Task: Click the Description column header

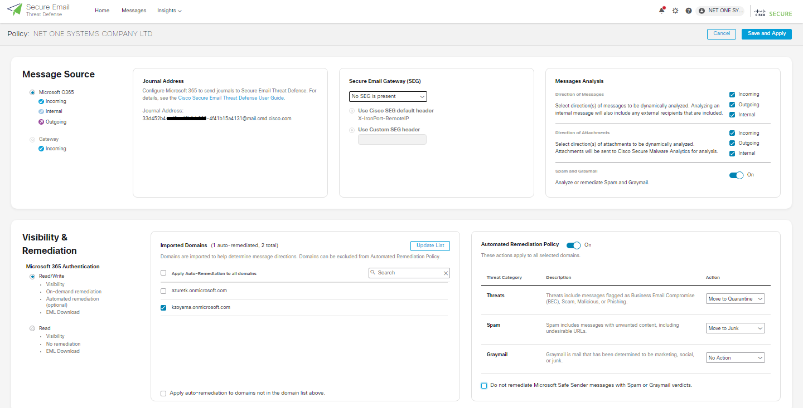Action: [x=558, y=277]
